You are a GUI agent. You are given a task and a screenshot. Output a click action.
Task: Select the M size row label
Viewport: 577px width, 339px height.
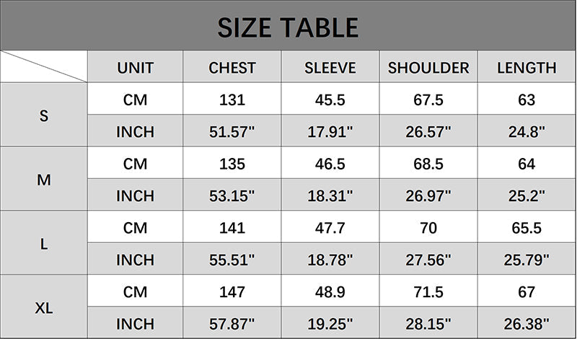coord(44,180)
